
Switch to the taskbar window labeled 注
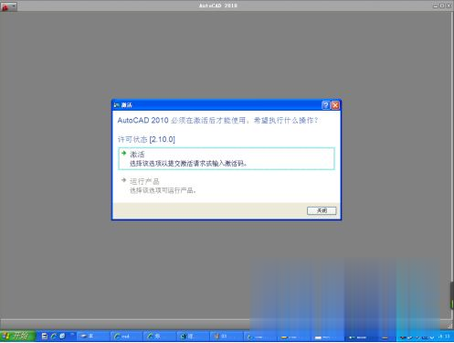click(193, 337)
